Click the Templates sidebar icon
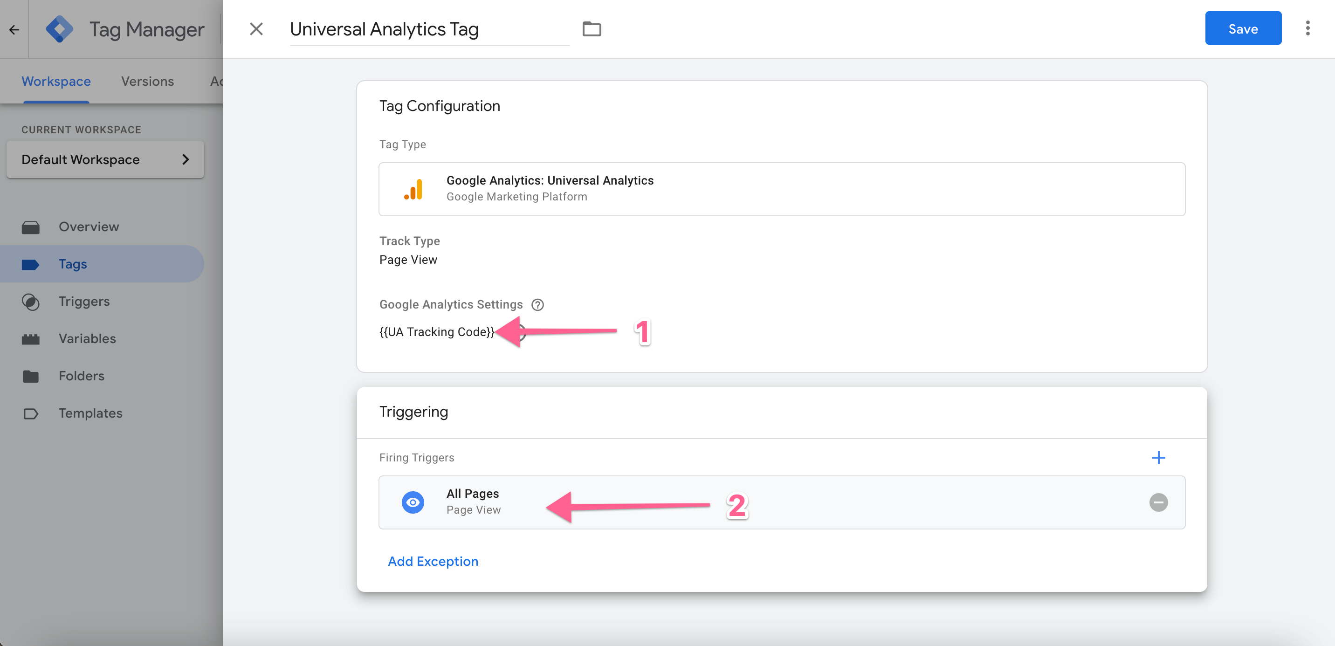Image resolution: width=1335 pixels, height=646 pixels. tap(31, 414)
